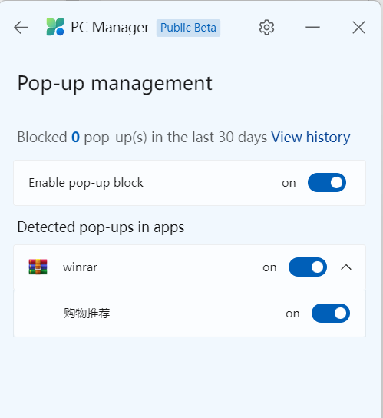Screen dimensions: 383x418
Task: Click the 'on' label beside winrar toggle
Action: tap(269, 267)
